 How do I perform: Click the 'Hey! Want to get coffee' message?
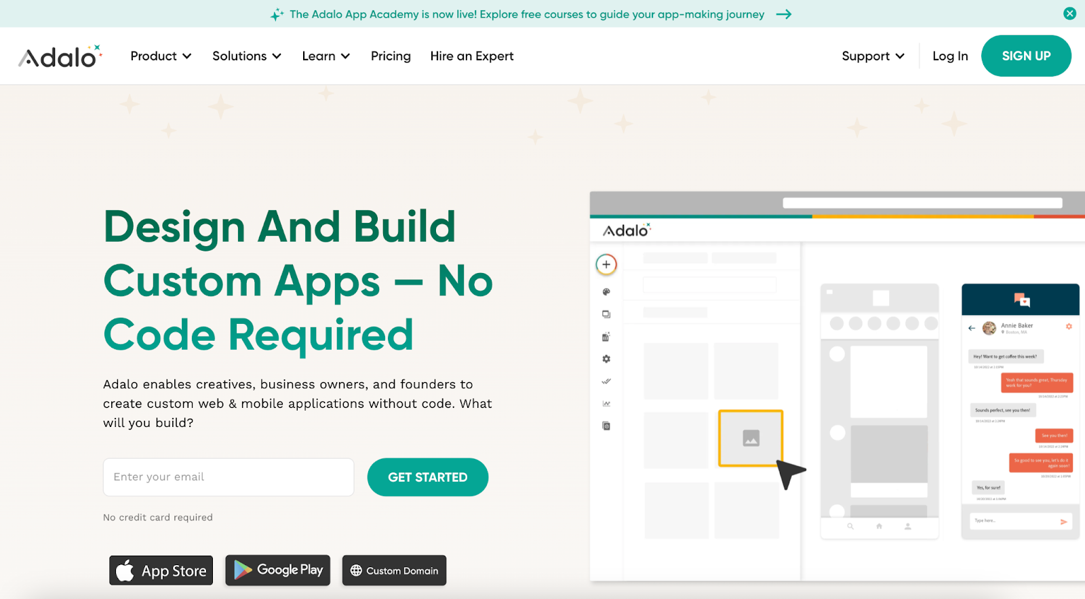[x=1005, y=356]
